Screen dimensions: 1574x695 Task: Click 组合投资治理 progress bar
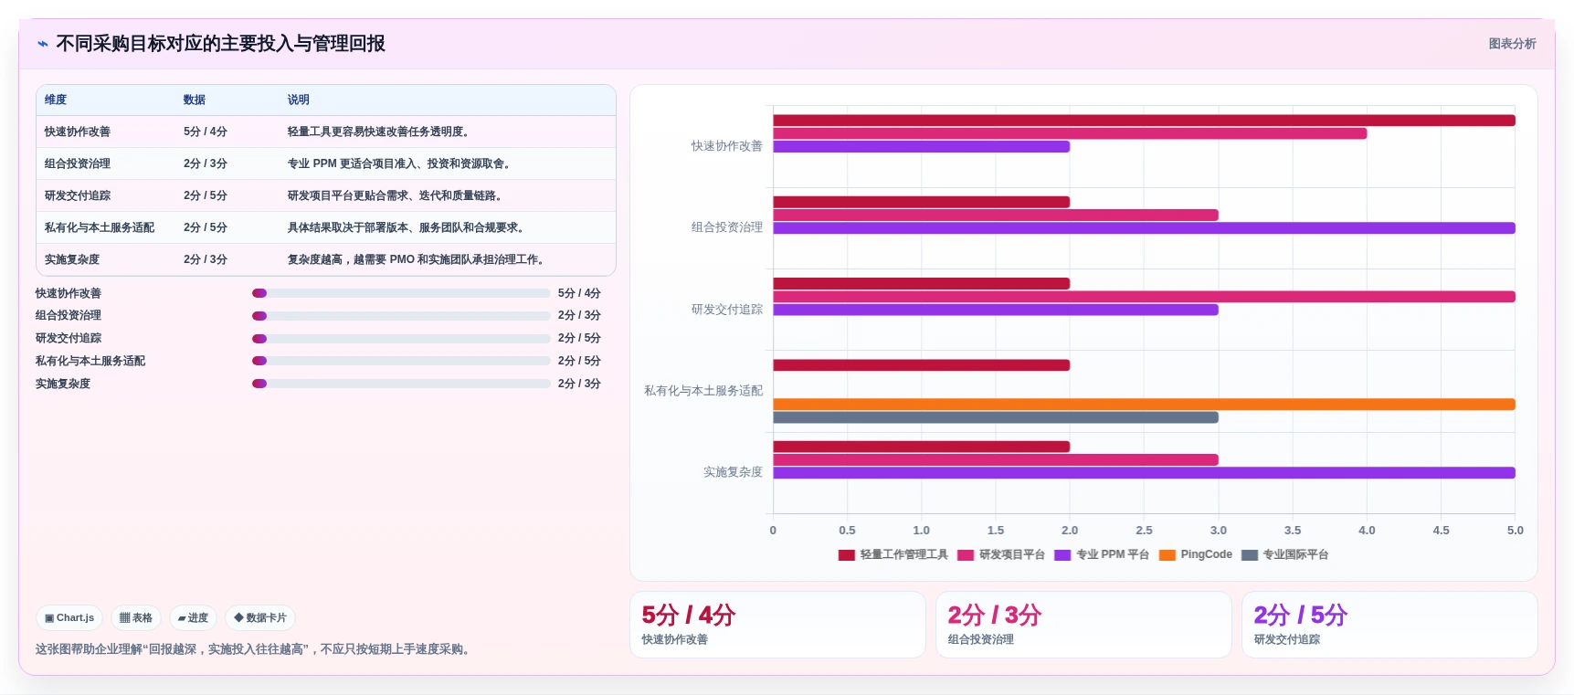pos(401,316)
